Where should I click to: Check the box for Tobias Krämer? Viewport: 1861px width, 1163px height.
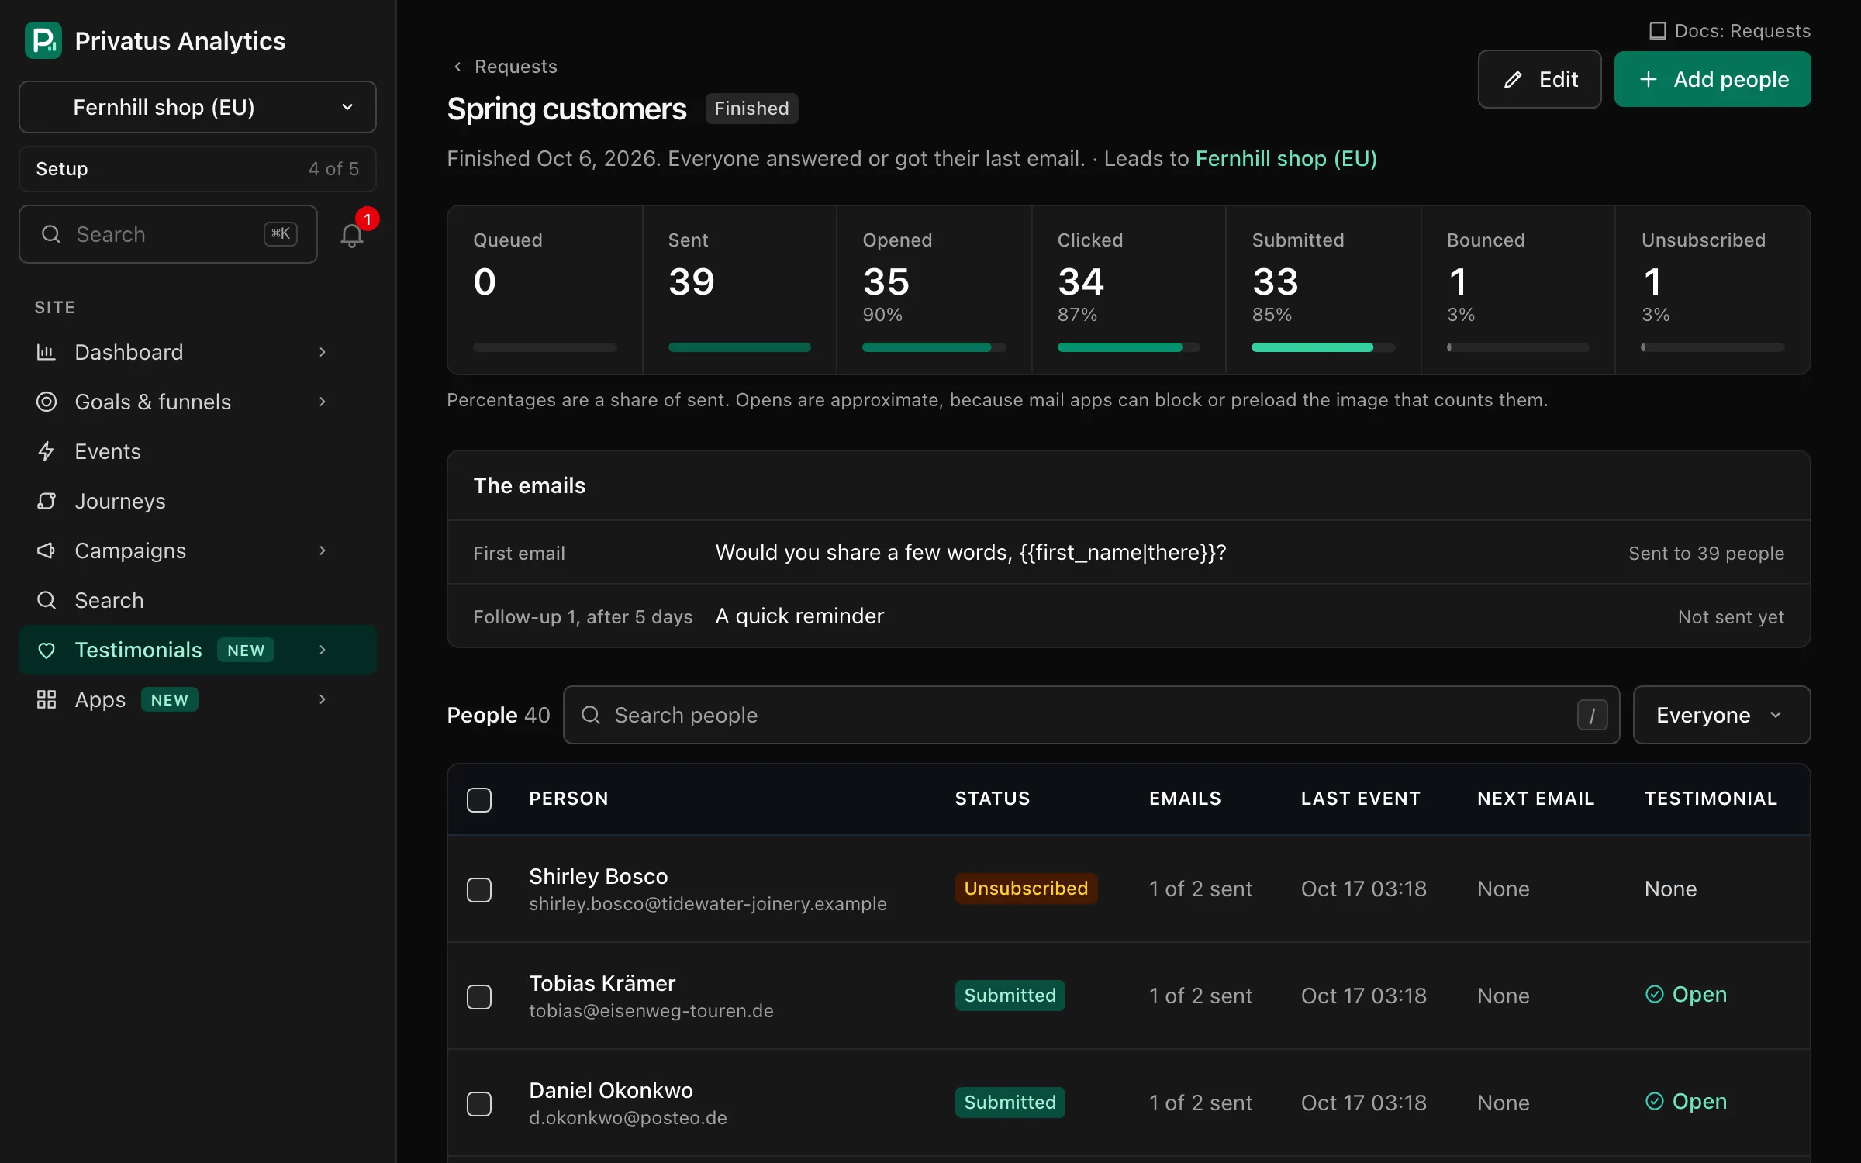point(479,996)
